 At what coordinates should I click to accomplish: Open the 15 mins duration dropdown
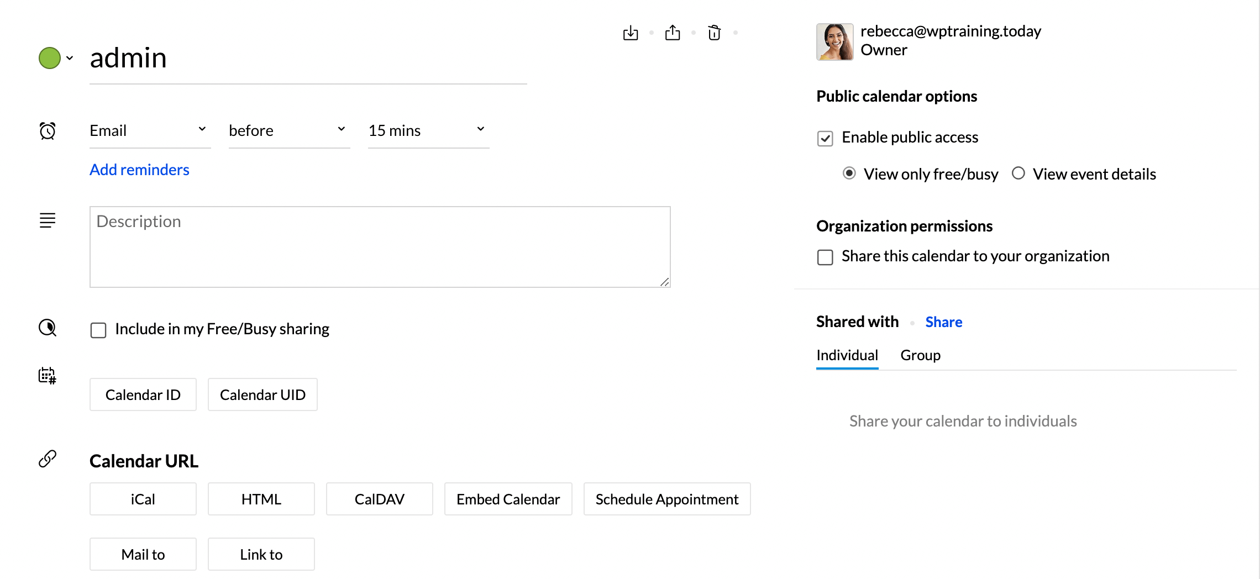[x=428, y=131]
